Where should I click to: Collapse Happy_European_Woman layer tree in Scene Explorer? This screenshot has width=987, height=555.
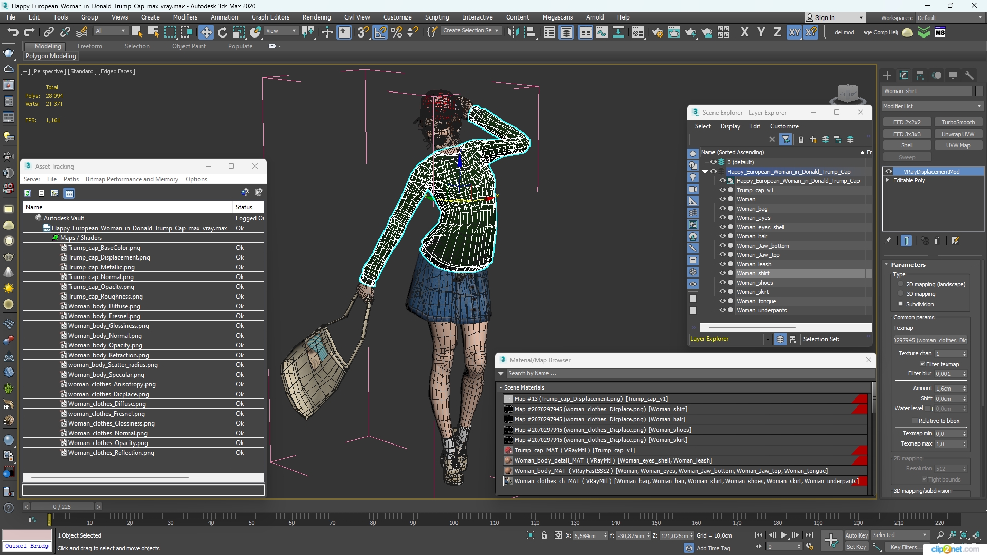[x=705, y=172]
